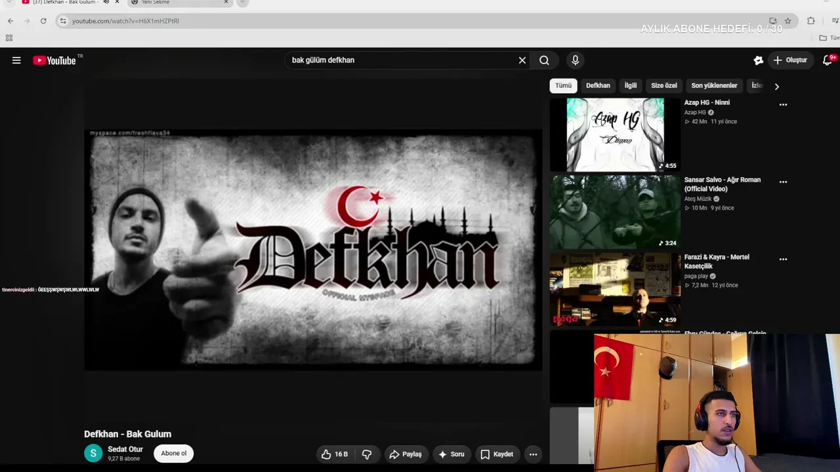Open the apps grid in bookmarks bar
Viewport: 840px width, 472px height.
pyautogui.click(x=9, y=38)
